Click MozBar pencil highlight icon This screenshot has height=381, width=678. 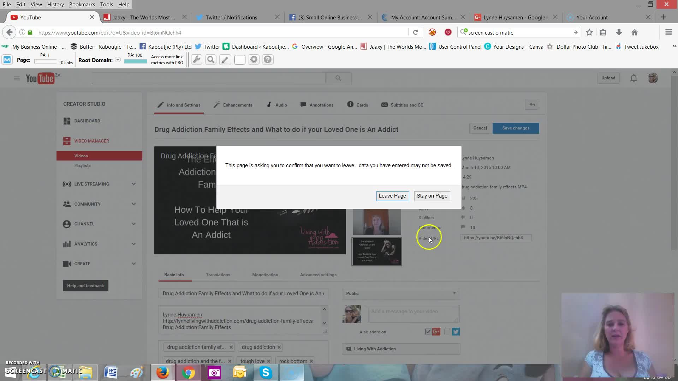[225, 60]
